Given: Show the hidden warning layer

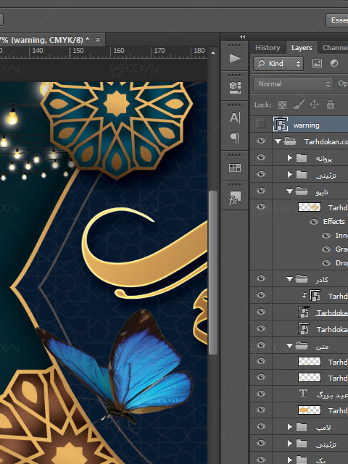Looking at the screenshot, I should click(261, 124).
